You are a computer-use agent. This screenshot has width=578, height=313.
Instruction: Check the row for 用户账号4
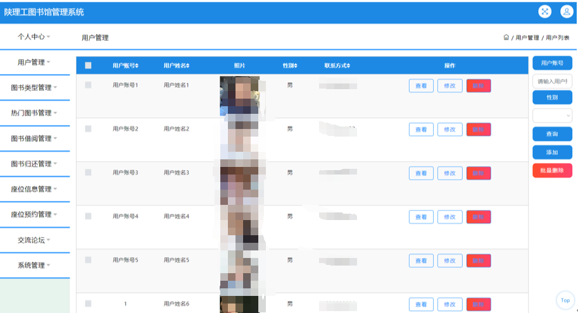(88, 216)
